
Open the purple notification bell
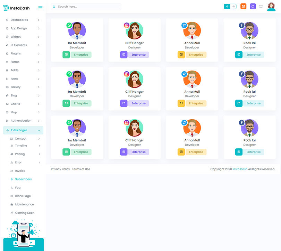click(x=253, y=6)
